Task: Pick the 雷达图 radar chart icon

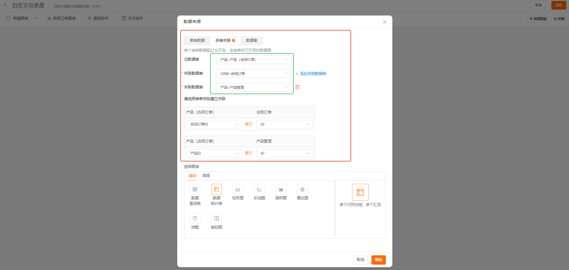Action: coord(302,189)
